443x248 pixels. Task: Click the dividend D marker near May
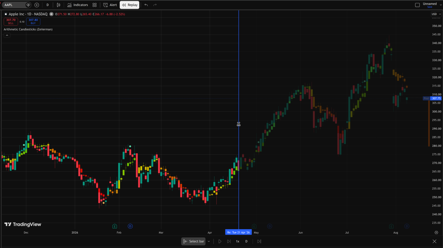point(270,226)
